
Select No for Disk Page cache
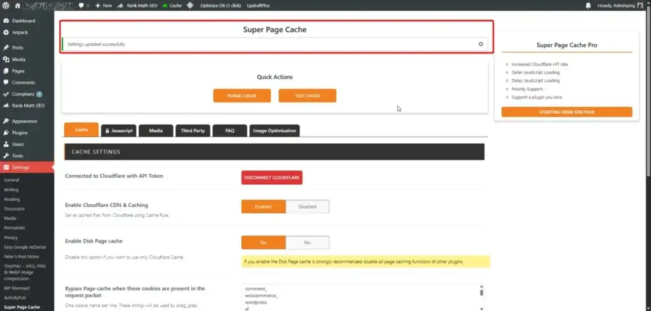[307, 242]
